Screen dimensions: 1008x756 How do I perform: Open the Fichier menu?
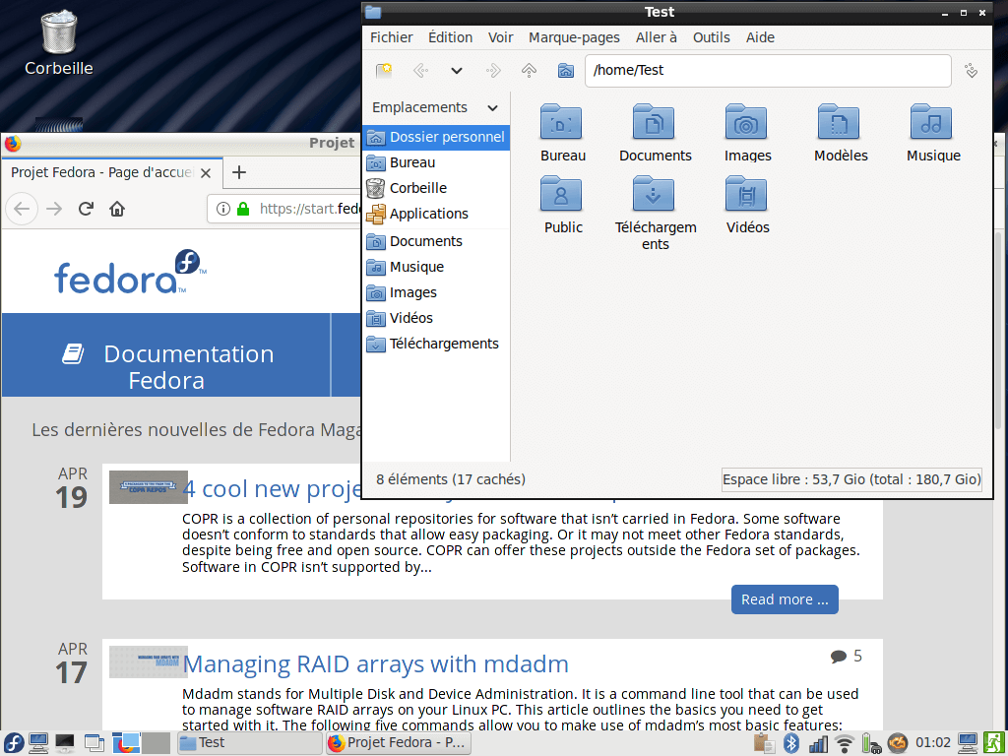pyautogui.click(x=392, y=37)
